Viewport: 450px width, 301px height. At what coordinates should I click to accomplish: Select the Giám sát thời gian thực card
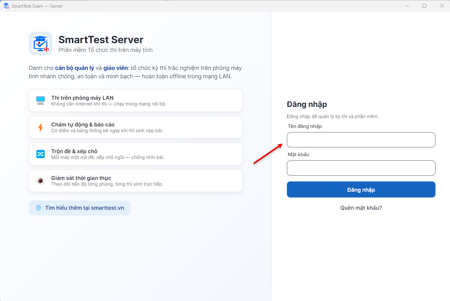(136, 180)
